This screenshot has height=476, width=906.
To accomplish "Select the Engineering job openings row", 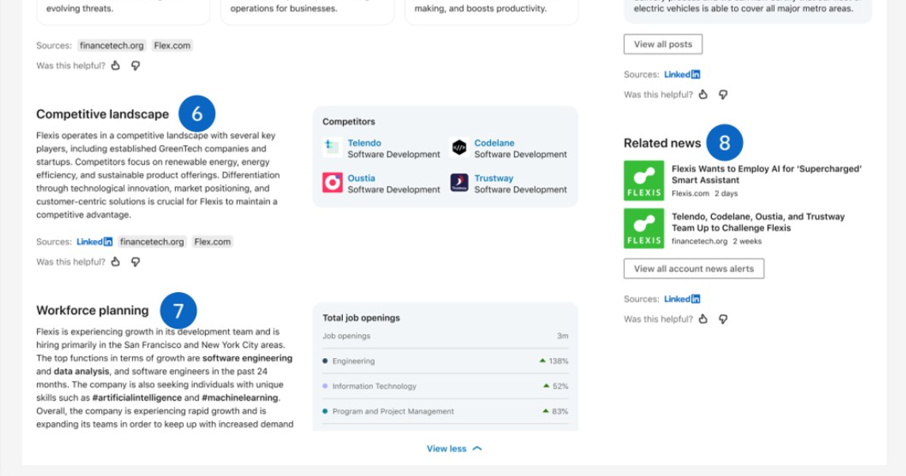I will click(445, 361).
